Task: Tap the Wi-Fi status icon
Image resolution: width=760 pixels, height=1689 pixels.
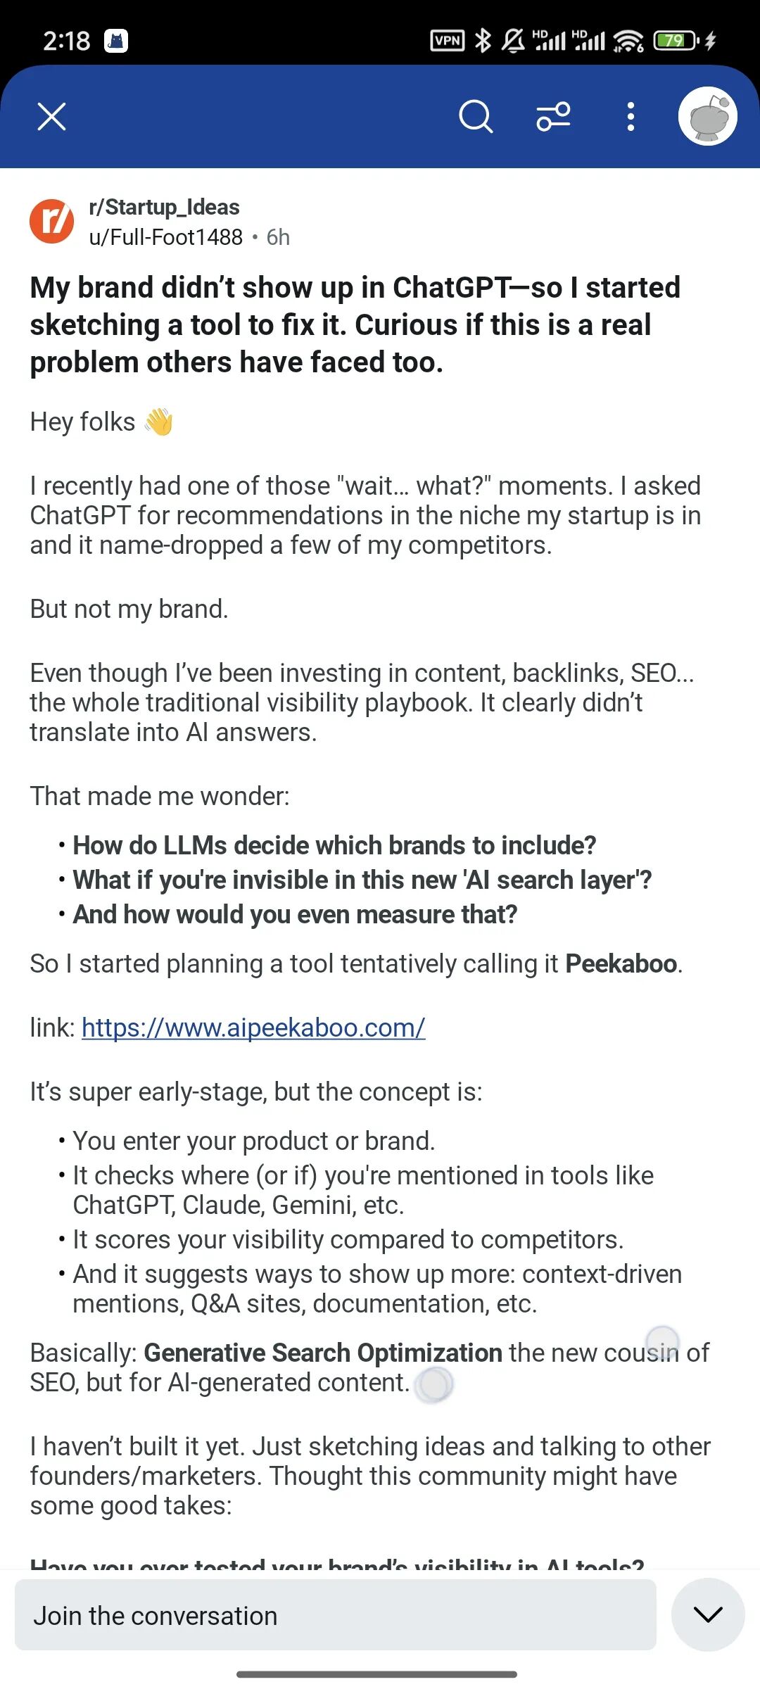Action: click(x=628, y=41)
